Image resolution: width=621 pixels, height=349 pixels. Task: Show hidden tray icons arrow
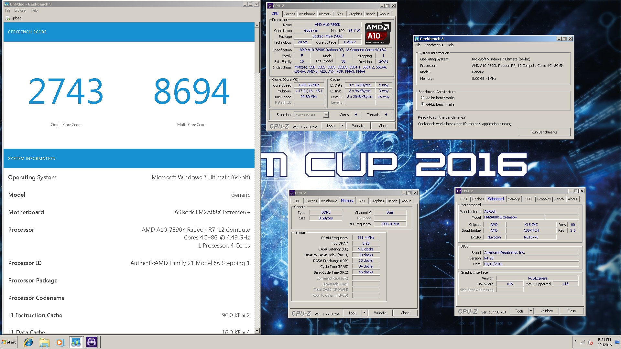point(575,342)
